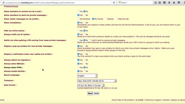Click 'Timezone :' label

click(9, 81)
